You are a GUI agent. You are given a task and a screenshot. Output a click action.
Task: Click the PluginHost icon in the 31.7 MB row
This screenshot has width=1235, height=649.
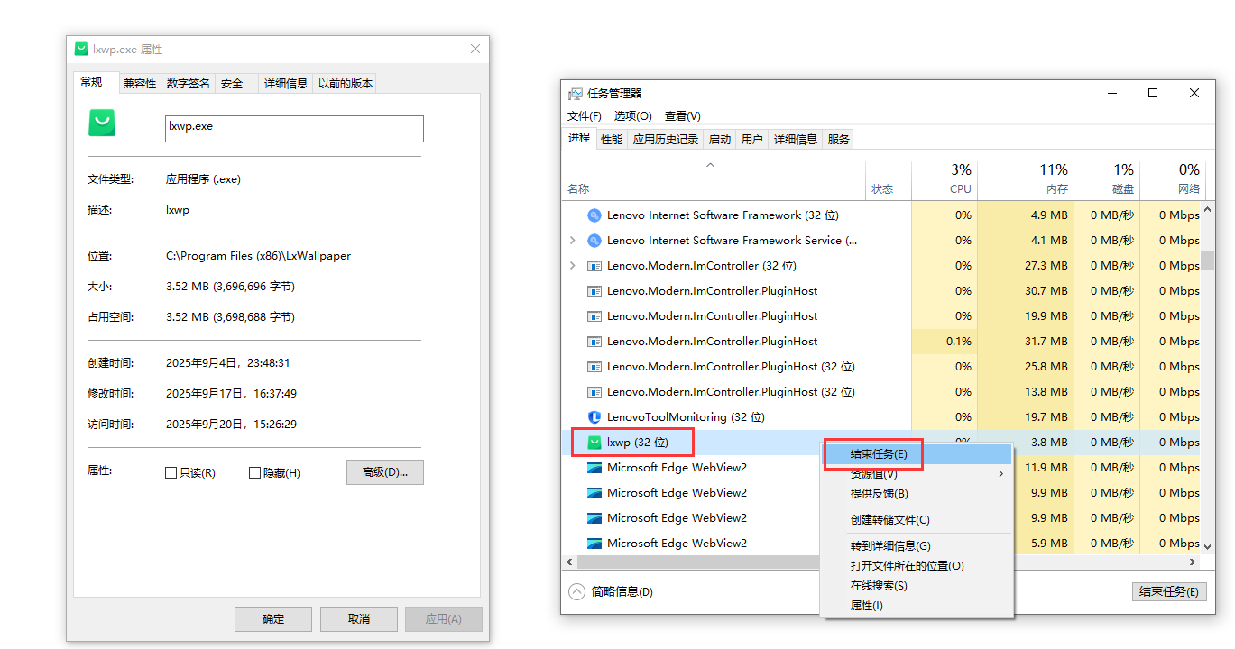(x=594, y=342)
